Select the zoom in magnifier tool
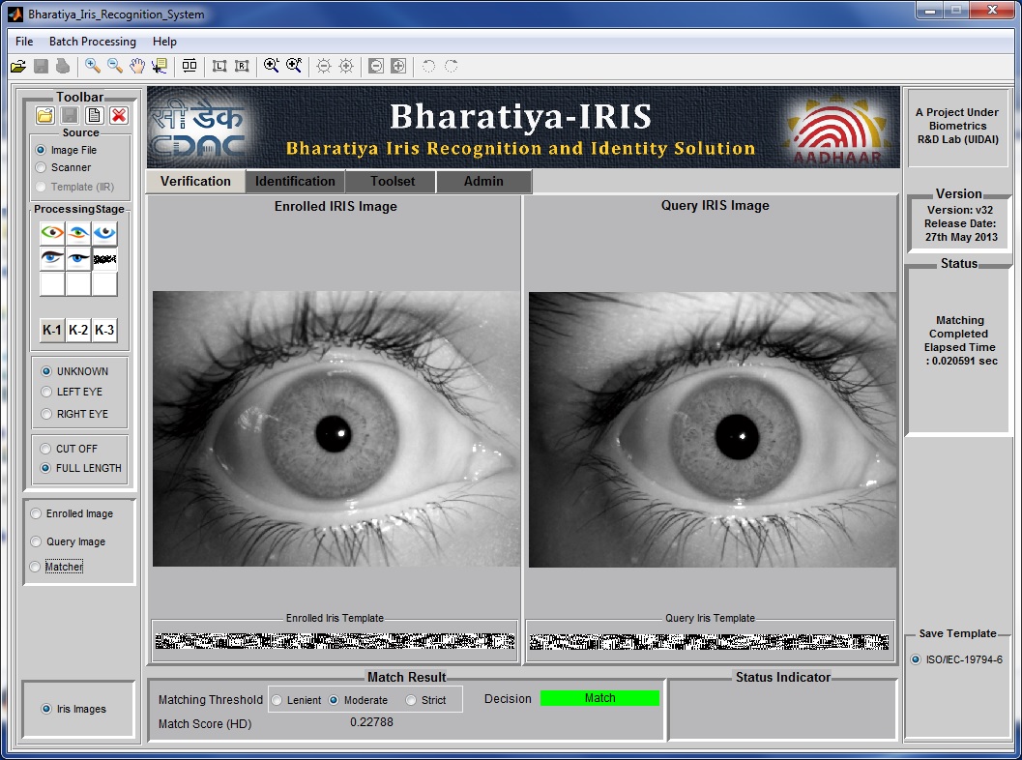 point(92,66)
